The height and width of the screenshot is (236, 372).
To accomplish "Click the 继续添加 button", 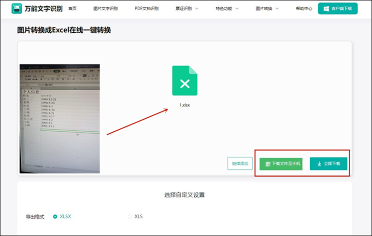I will (240, 164).
